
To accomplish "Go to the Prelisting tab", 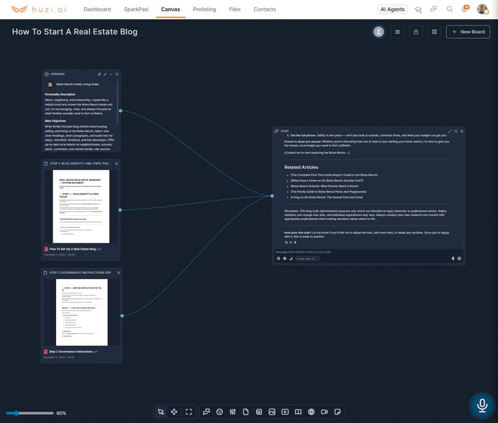I will point(204,9).
